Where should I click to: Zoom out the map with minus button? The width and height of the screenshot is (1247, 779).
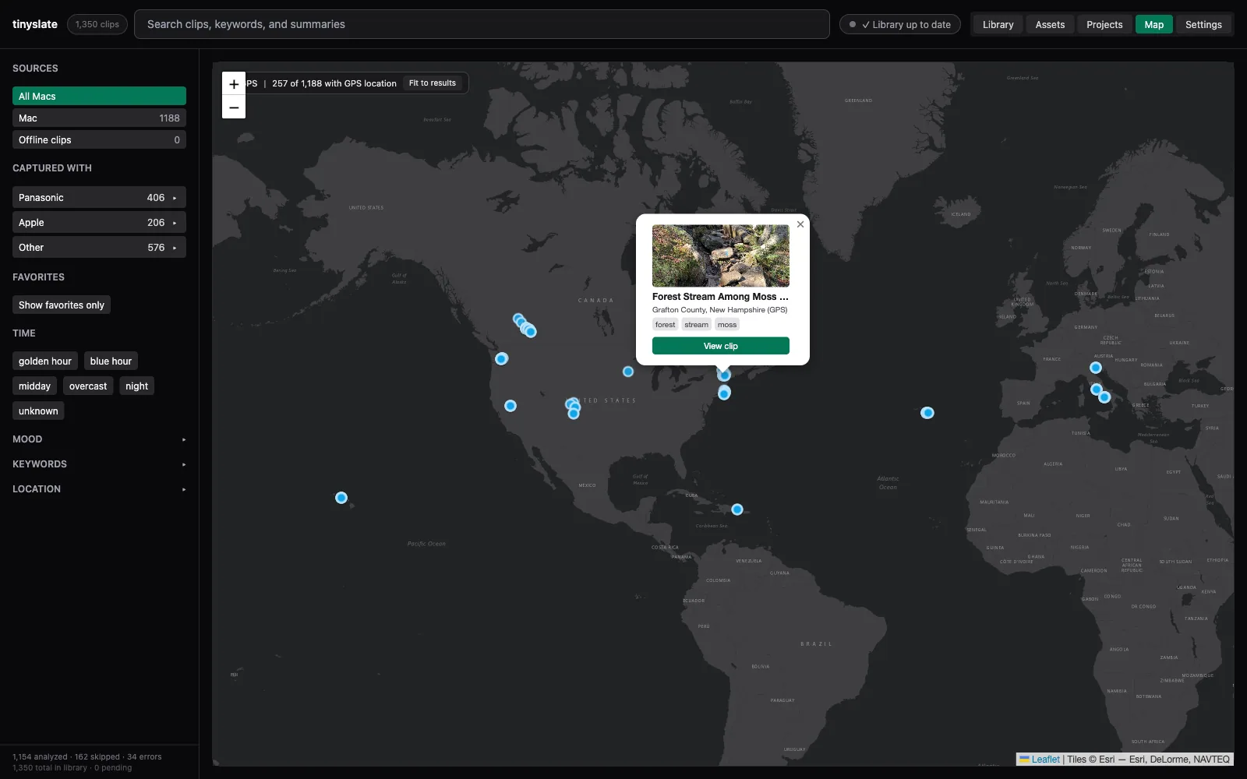pyautogui.click(x=234, y=108)
